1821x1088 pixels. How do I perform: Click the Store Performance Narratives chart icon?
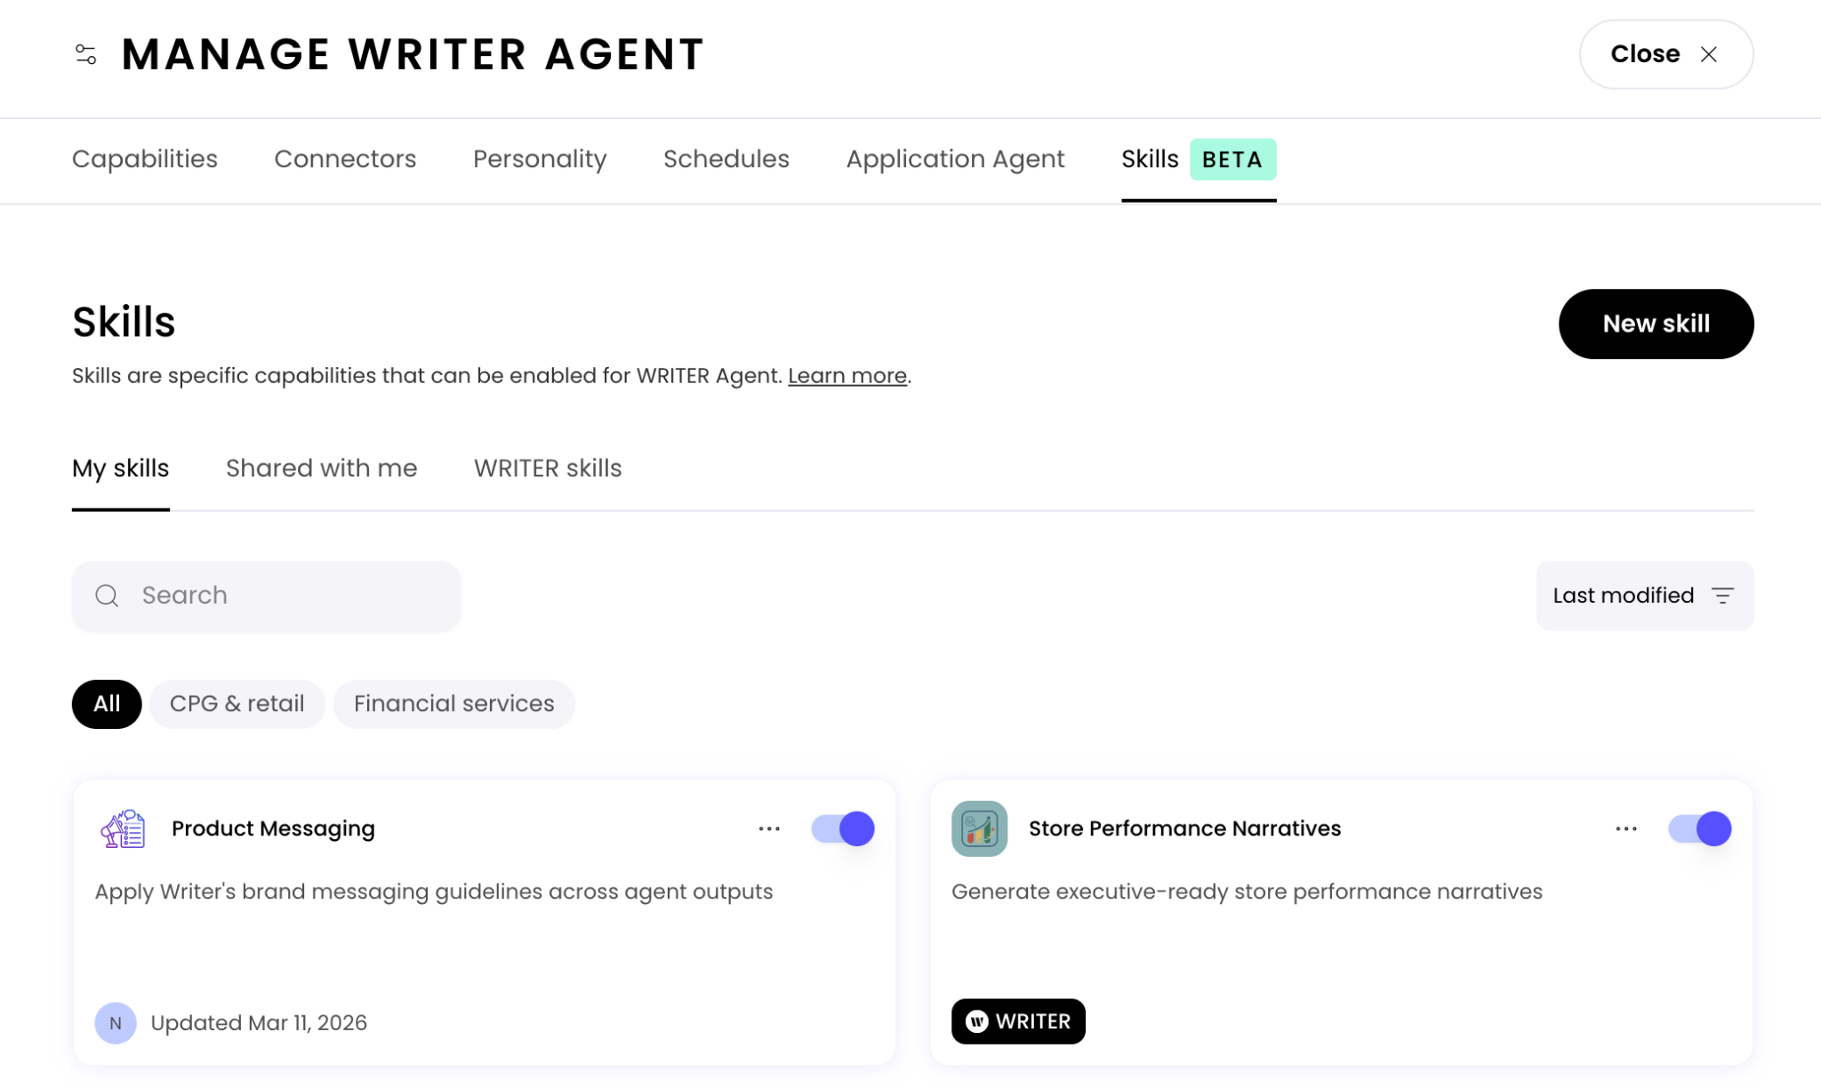tap(979, 828)
